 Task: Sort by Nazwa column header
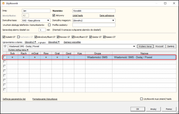(144, 53)
